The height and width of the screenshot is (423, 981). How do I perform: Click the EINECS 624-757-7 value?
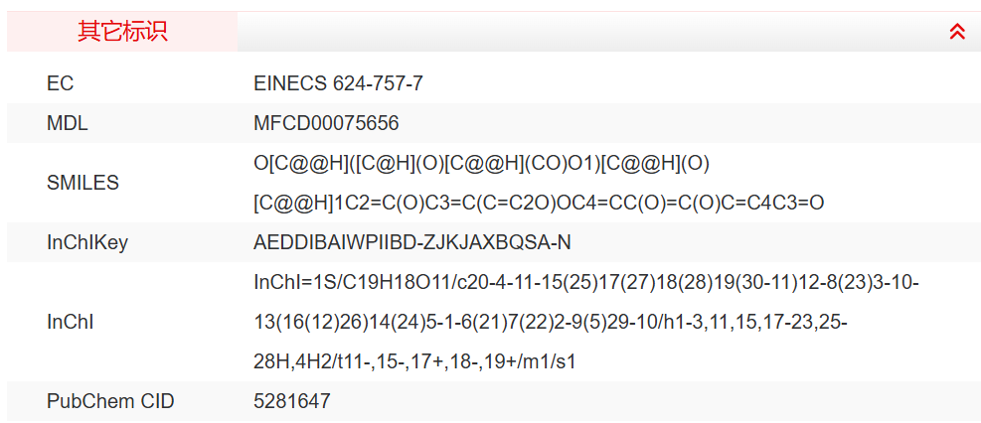[338, 83]
